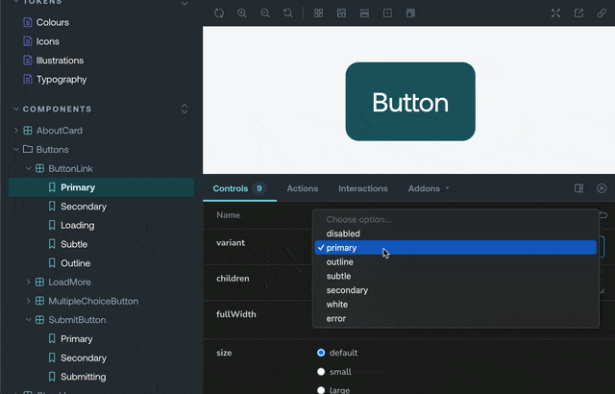The width and height of the screenshot is (615, 394).
Task: Expand the LoadMore component
Action: coord(28,282)
